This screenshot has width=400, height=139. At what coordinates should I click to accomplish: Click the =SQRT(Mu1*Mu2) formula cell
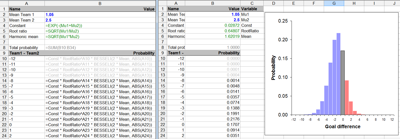100,37
